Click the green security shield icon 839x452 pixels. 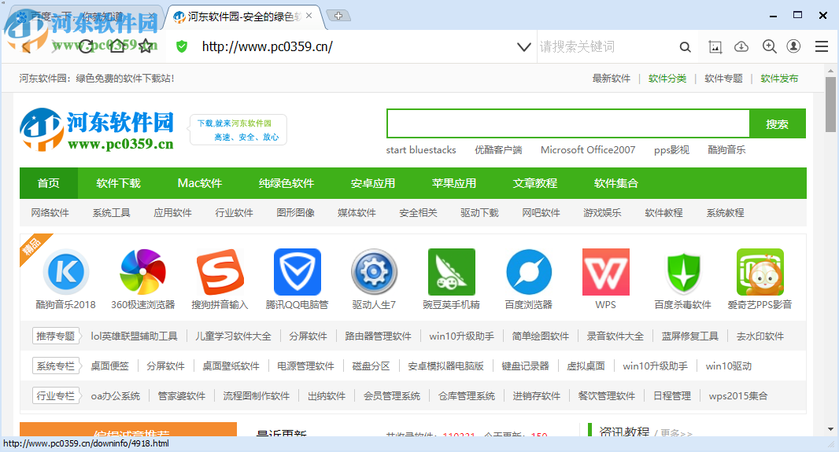182,46
